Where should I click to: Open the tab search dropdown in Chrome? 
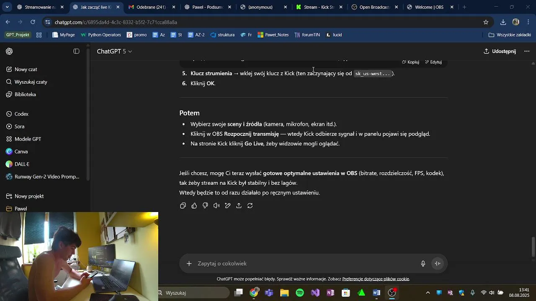pos(7,7)
